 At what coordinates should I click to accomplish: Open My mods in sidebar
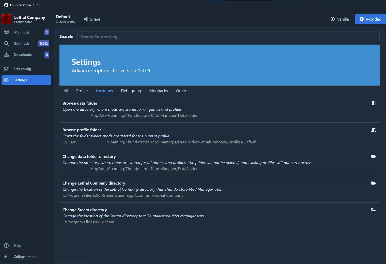[22, 32]
